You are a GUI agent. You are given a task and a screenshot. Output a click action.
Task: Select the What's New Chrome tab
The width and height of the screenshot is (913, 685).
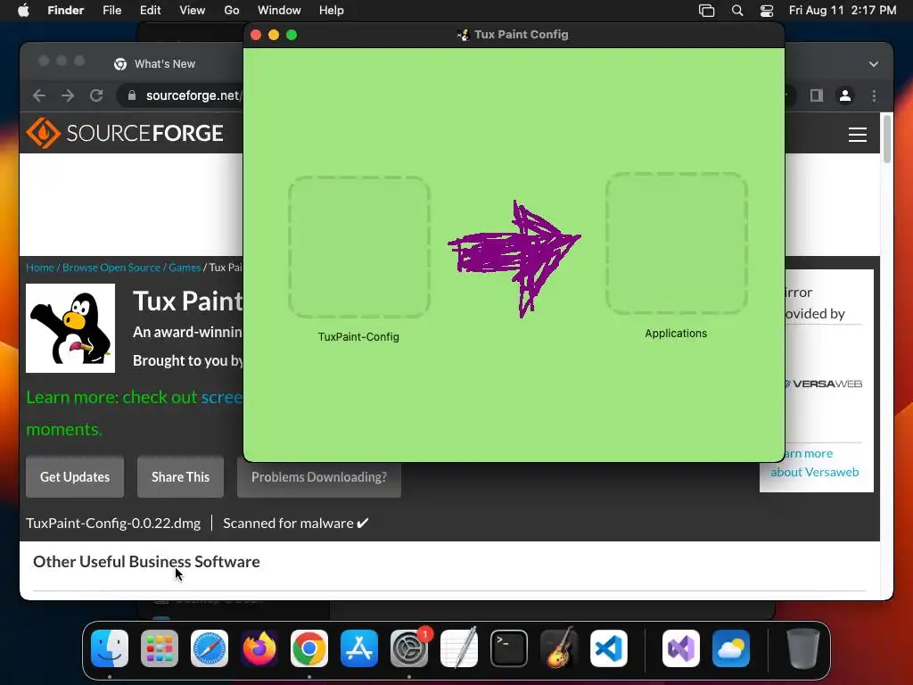coord(165,64)
